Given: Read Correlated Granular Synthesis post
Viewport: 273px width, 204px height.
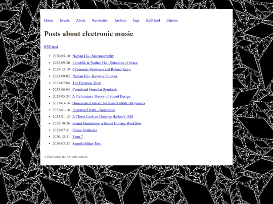Looking at the screenshot, I should (95, 90).
